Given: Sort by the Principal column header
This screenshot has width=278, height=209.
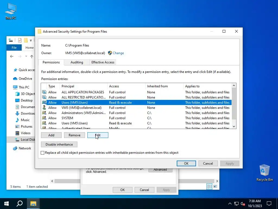Looking at the screenshot, I should pos(84,86).
